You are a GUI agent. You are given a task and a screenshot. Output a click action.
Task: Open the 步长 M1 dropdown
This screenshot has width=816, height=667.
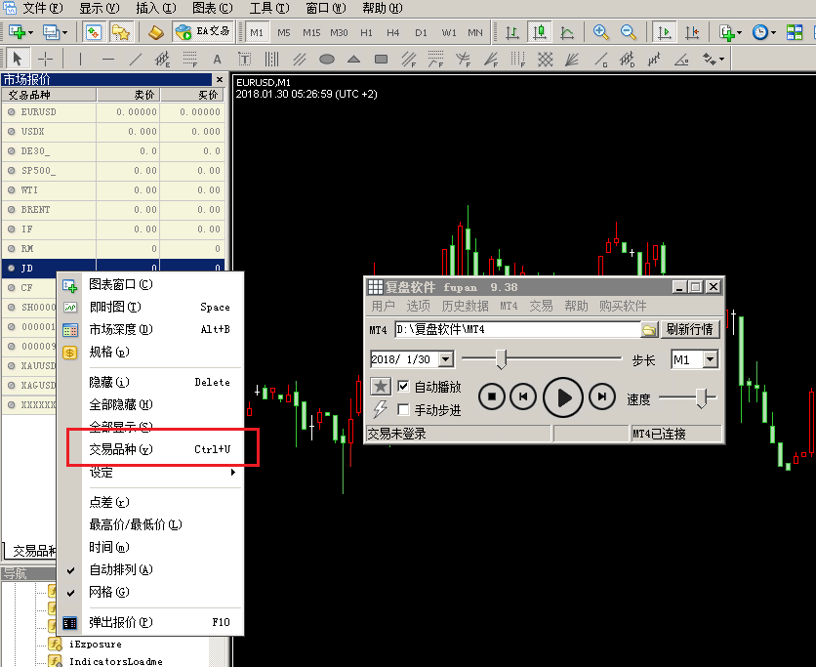coord(710,360)
